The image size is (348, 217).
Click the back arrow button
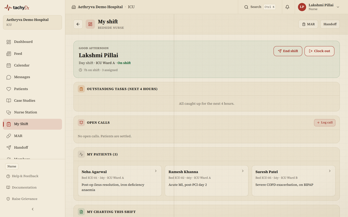click(x=78, y=24)
